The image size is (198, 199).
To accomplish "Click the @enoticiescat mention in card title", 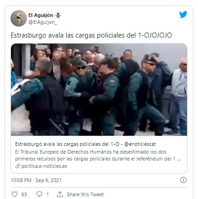I will click(x=140, y=144).
